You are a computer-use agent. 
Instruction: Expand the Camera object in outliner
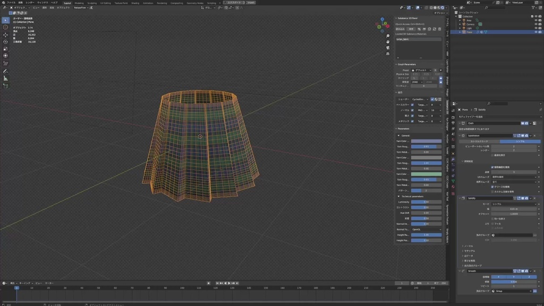pos(460,24)
